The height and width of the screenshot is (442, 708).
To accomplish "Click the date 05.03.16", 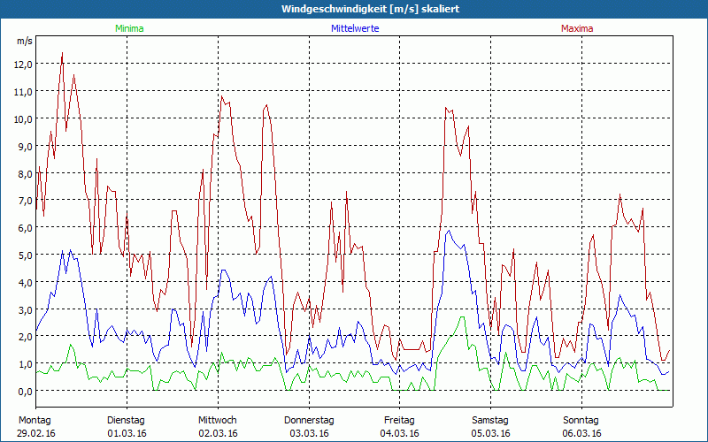I will 491,433.
